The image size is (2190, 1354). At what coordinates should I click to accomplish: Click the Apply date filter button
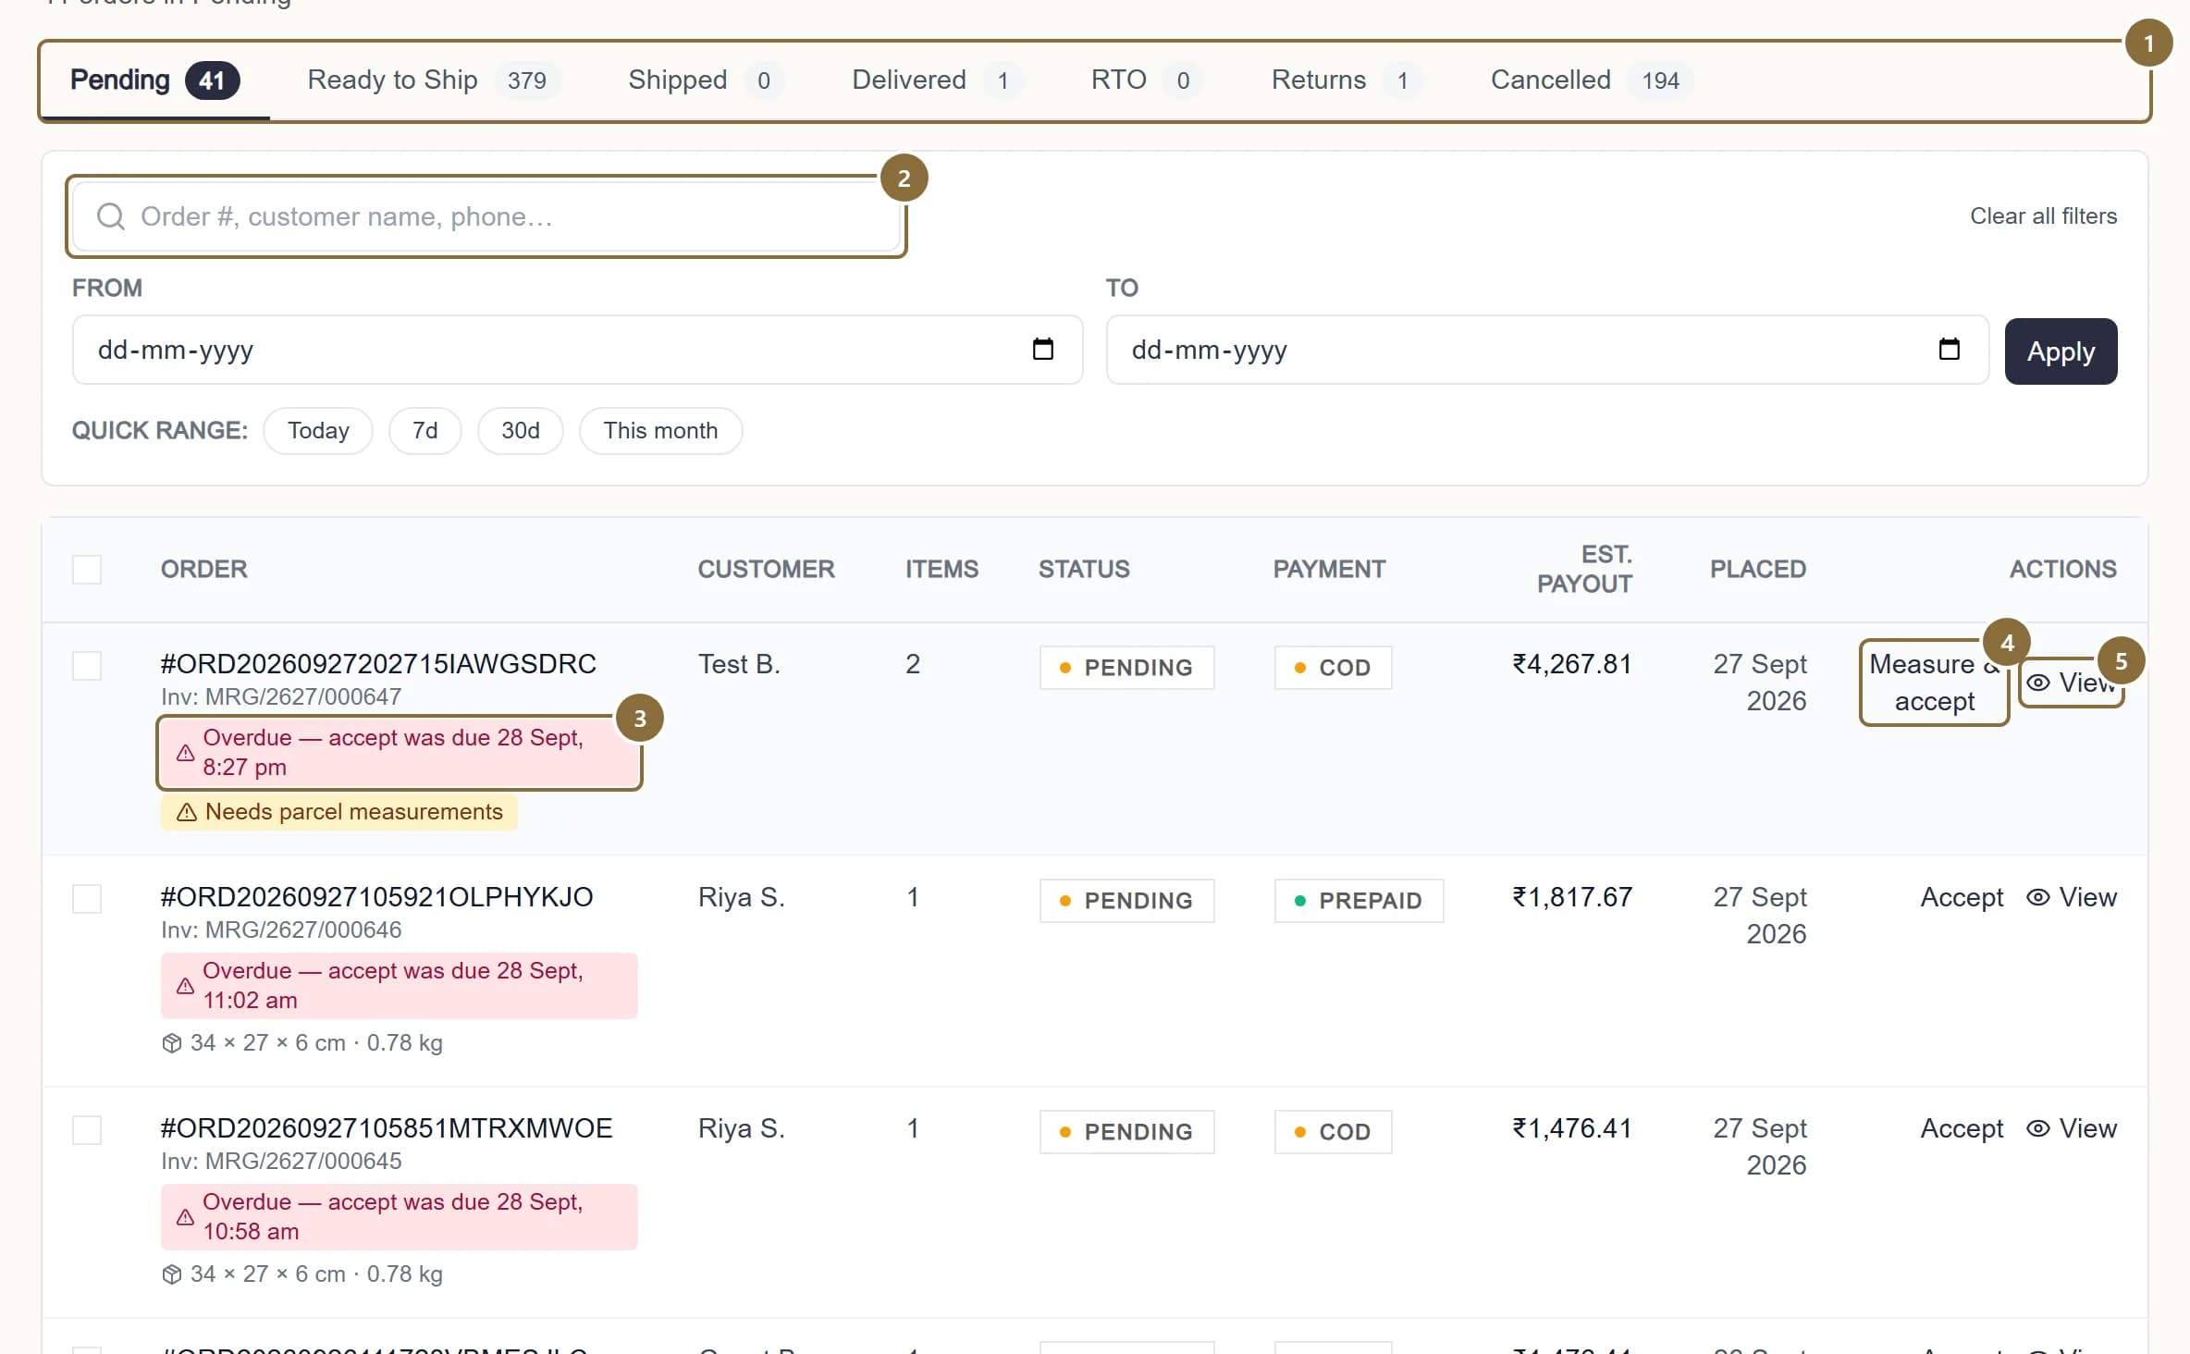2061,351
